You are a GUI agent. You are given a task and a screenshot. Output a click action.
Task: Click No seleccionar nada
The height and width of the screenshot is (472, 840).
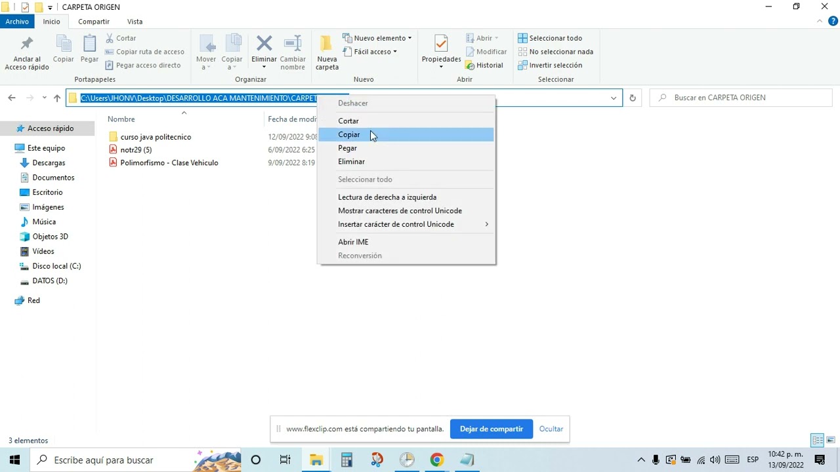point(555,52)
